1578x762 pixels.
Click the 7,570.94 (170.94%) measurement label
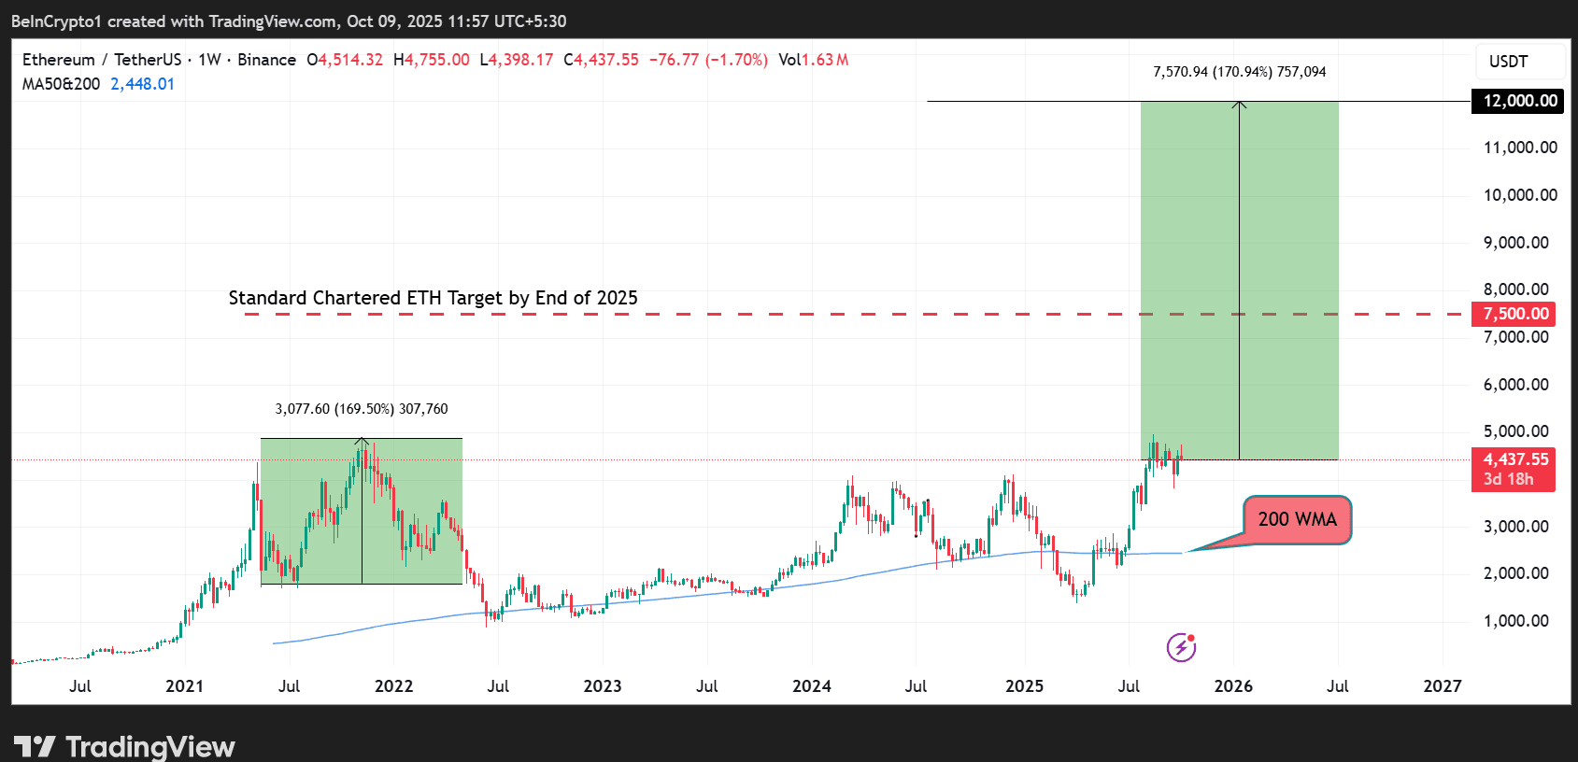pyautogui.click(x=1239, y=72)
